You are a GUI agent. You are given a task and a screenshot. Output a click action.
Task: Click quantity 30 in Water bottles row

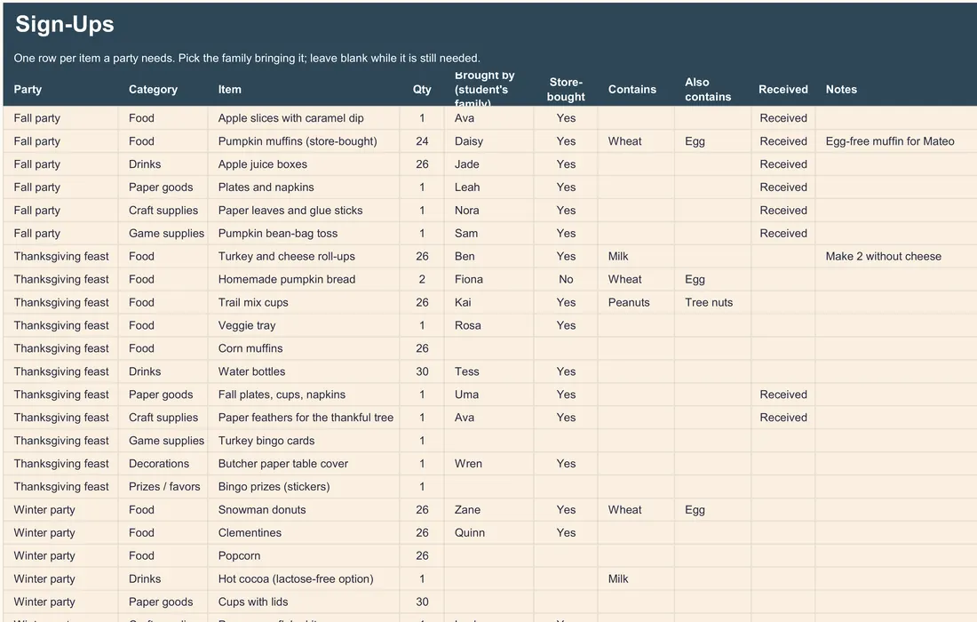(422, 371)
